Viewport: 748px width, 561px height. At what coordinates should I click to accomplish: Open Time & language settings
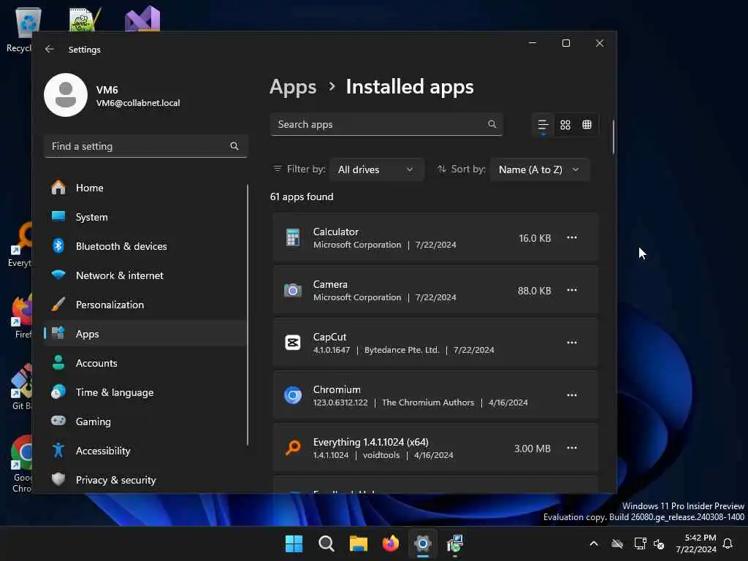coord(145,392)
